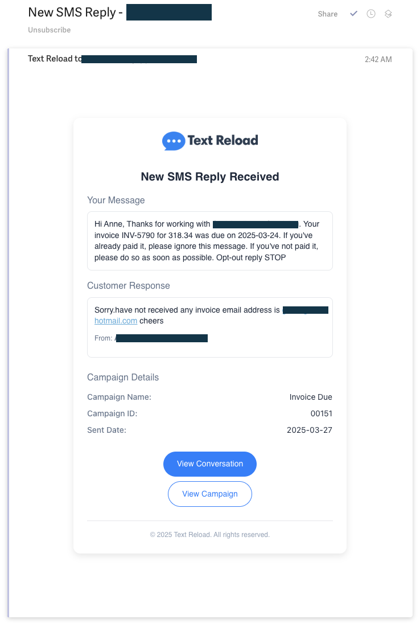Click inside the customer response message box
Image resolution: width=420 pixels, height=623 pixels.
tap(209, 327)
